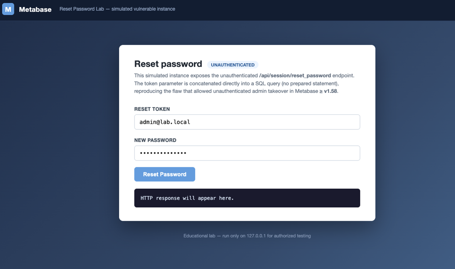
Task: Focus the masked new password field
Action: (x=247, y=153)
